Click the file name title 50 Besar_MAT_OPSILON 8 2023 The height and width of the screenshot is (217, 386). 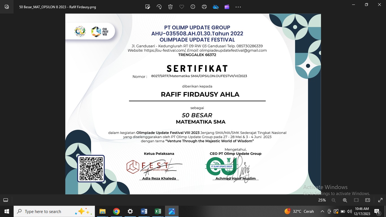click(x=58, y=7)
